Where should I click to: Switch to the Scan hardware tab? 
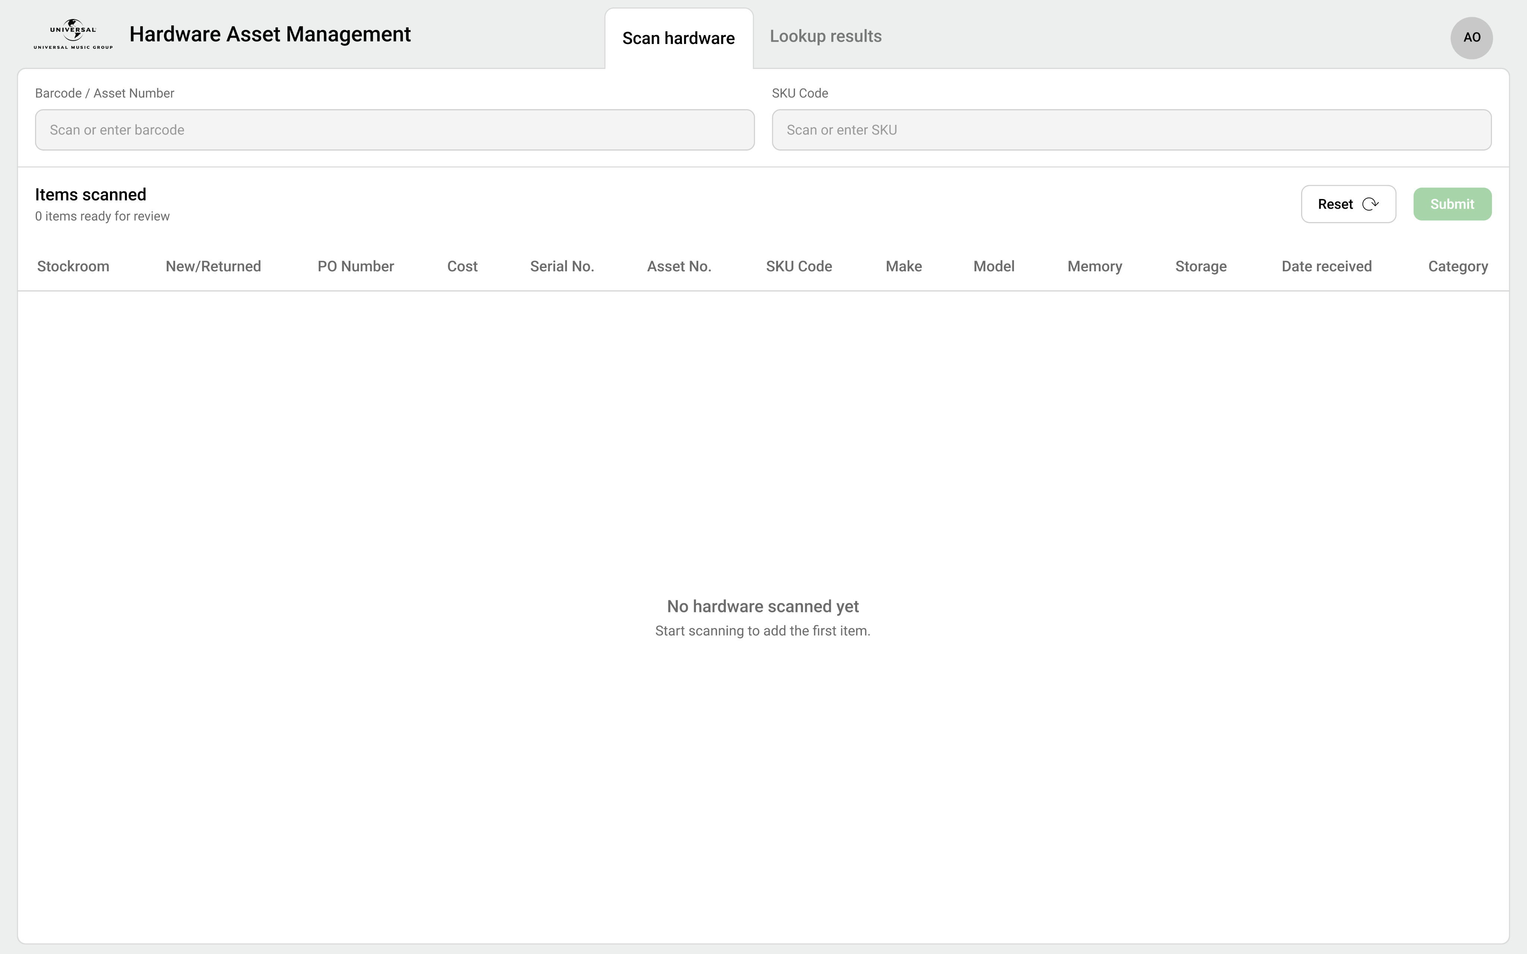(x=679, y=38)
